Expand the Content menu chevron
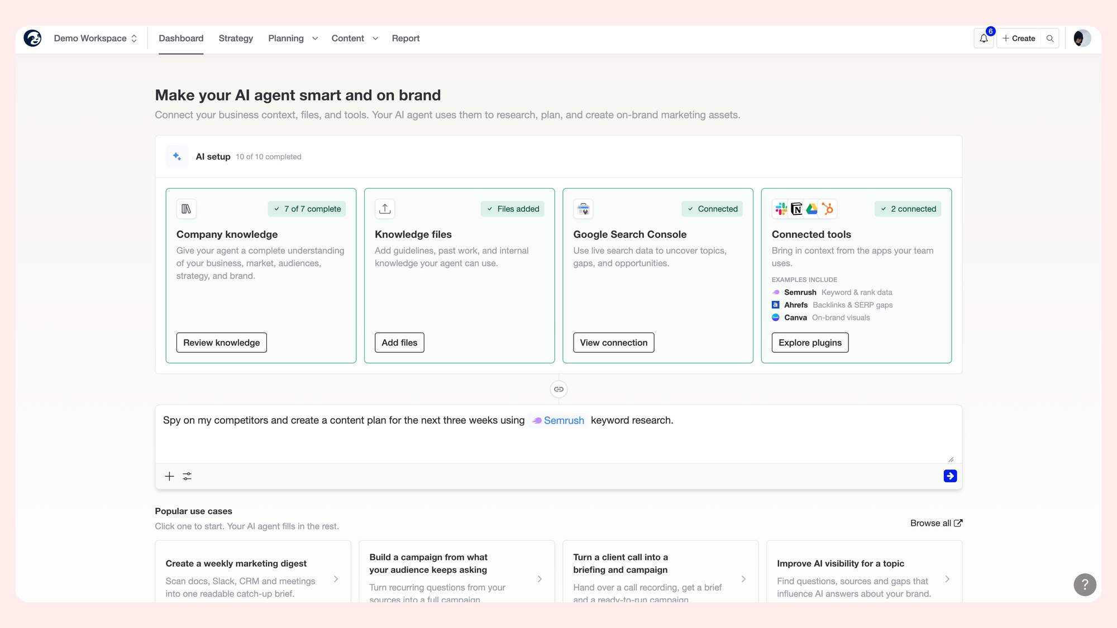The width and height of the screenshot is (1117, 628). click(x=375, y=39)
